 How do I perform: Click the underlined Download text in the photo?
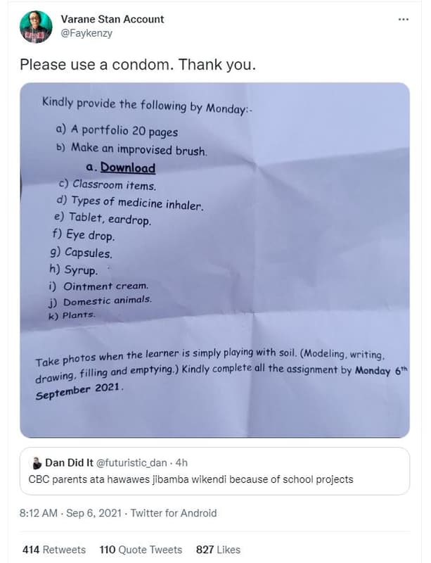pos(127,167)
